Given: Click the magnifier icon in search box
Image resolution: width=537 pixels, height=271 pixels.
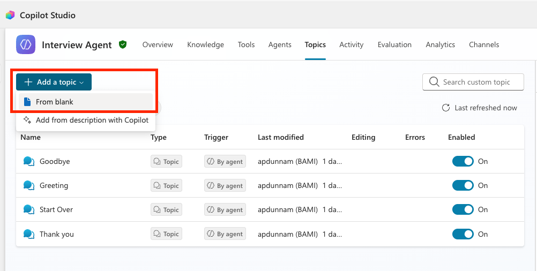Looking at the screenshot, I should pos(434,82).
